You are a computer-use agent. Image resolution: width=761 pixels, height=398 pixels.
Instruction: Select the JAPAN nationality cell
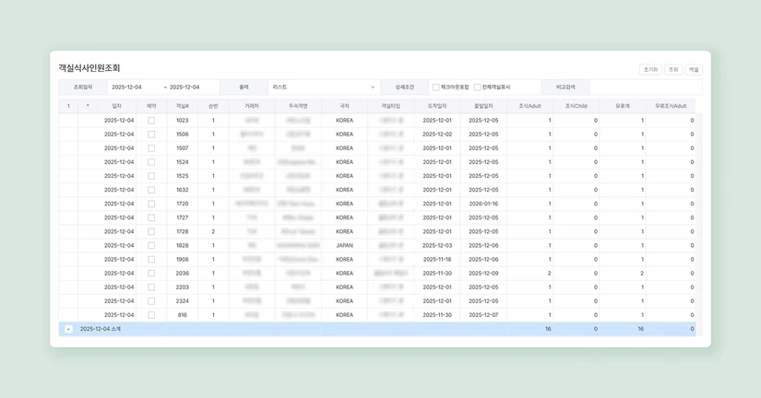tap(344, 245)
